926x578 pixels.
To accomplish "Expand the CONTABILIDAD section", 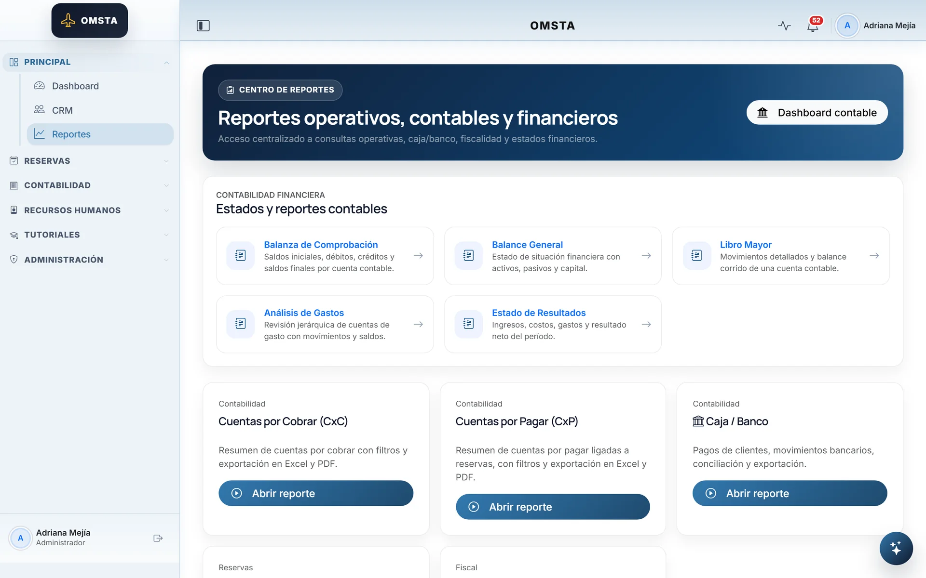I will click(90, 185).
